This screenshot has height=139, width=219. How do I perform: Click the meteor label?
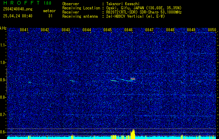(49, 11)
